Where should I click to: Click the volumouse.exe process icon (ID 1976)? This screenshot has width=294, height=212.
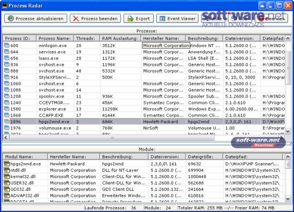(7, 128)
